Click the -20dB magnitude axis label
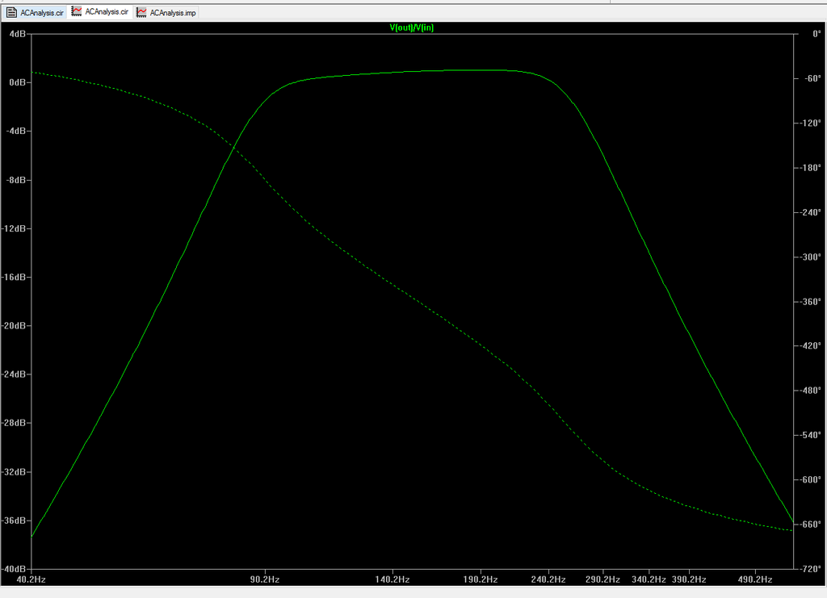 click(14, 325)
